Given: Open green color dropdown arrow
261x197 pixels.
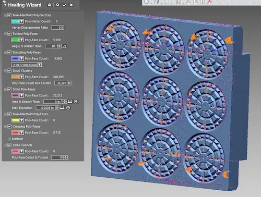Looking at the screenshot, I should click(x=21, y=40).
